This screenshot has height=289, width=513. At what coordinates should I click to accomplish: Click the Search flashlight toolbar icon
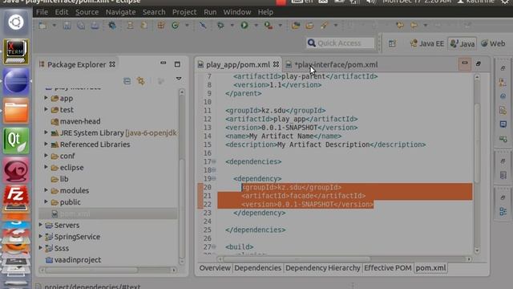coord(324,26)
